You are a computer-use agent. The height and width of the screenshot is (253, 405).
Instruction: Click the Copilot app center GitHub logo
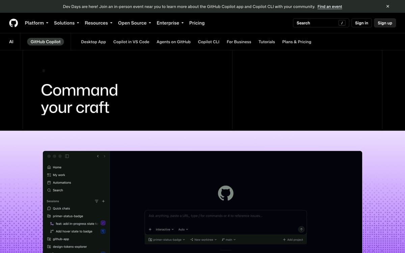click(226, 193)
